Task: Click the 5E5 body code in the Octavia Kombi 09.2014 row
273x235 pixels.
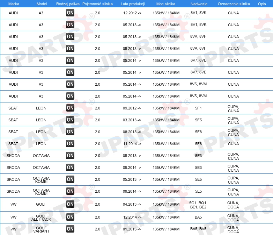Action: (x=198, y=191)
